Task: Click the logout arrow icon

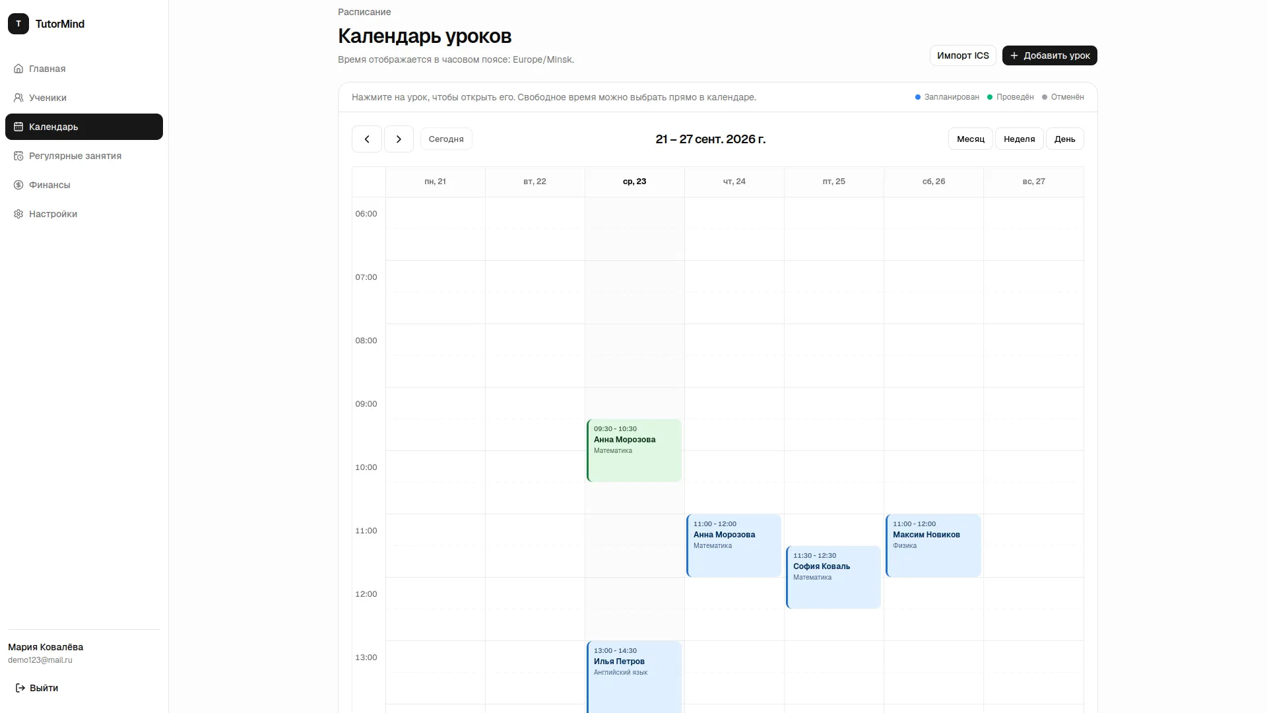Action: click(20, 688)
